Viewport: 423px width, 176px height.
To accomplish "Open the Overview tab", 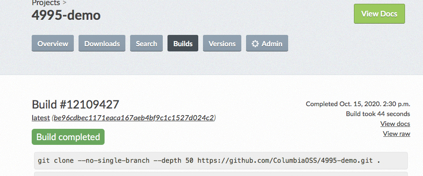I will tap(53, 43).
